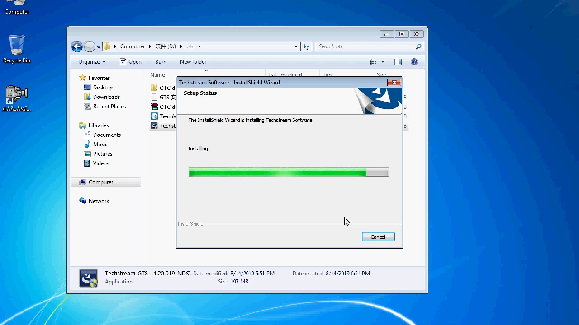Image resolution: width=579 pixels, height=325 pixels.
Task: Click the folder icon in the address bar
Action: (107, 46)
